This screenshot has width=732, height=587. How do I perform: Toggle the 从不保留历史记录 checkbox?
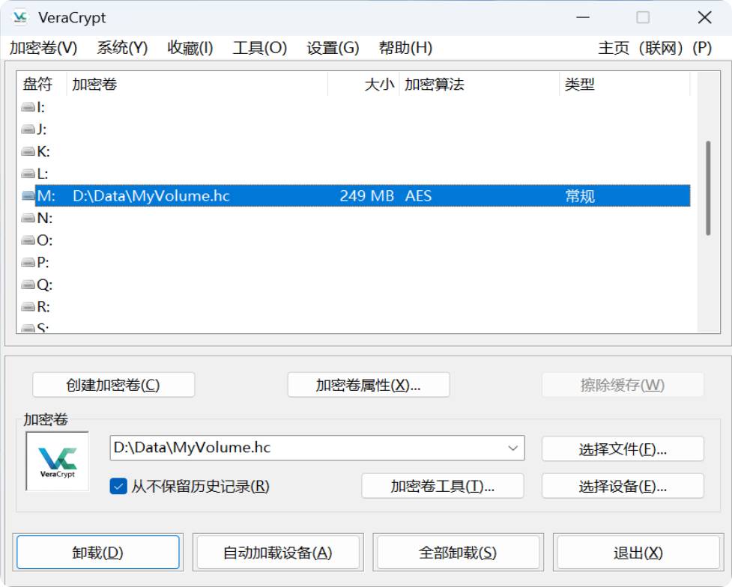coord(118,486)
